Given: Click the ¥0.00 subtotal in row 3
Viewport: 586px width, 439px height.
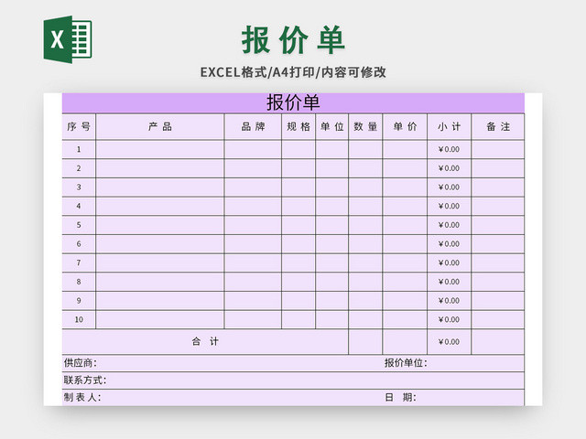Looking at the screenshot, I should coord(450,187).
